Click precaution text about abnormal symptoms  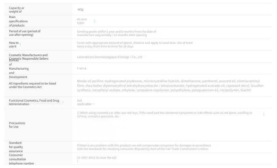coord(165,114)
